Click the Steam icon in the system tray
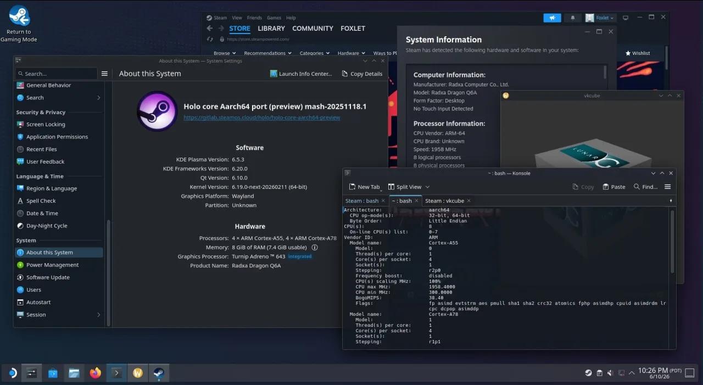 [589, 373]
